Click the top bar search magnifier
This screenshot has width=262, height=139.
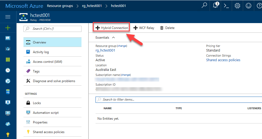pos(205,6)
